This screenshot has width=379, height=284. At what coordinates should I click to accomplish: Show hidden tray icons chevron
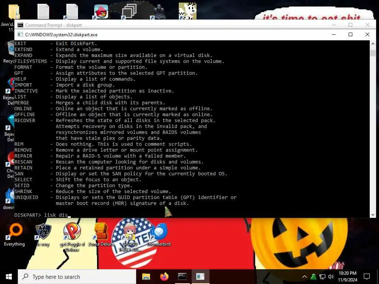coord(305,277)
